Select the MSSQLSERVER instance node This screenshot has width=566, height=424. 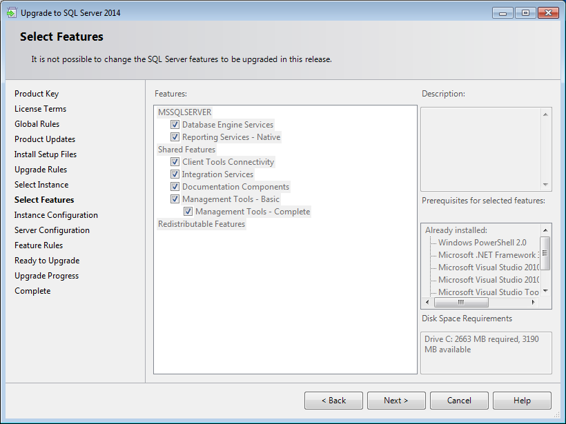click(184, 112)
